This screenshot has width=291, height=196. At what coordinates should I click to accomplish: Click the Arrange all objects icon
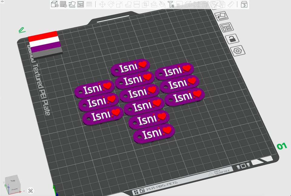81,4
